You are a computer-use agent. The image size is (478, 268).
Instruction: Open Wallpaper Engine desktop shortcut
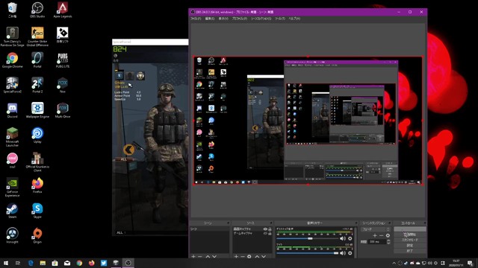(x=37, y=110)
